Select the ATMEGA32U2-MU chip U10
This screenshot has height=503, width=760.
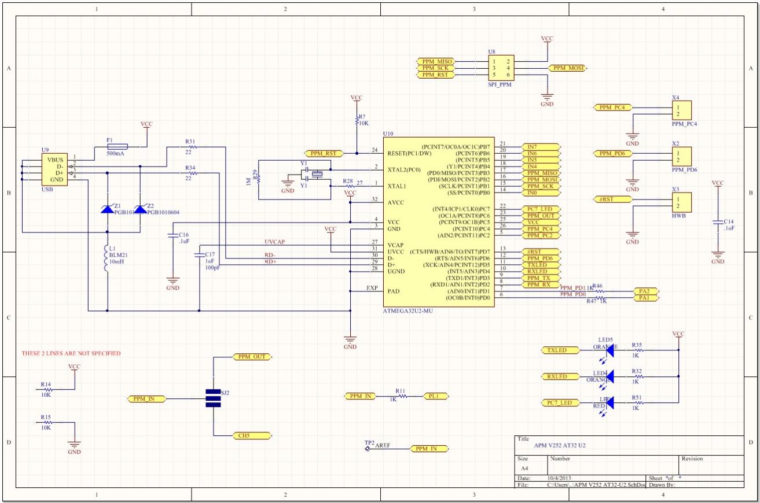click(x=438, y=223)
